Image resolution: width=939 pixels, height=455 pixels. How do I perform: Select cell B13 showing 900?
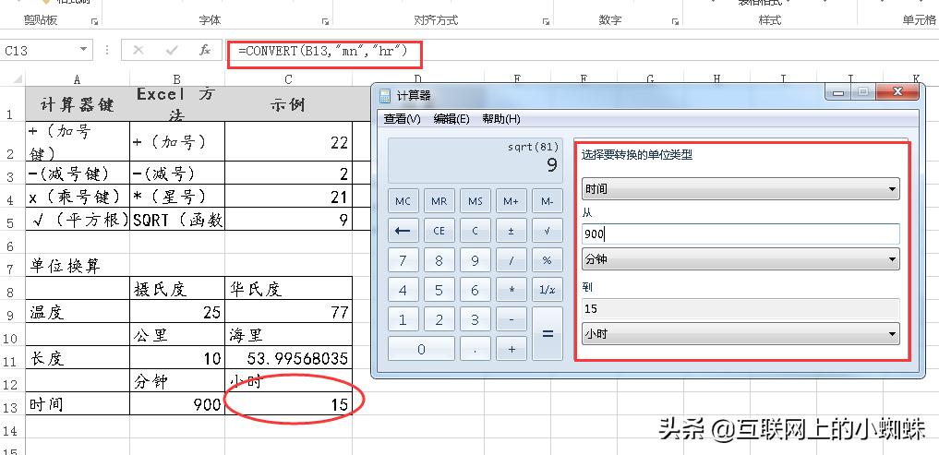177,404
